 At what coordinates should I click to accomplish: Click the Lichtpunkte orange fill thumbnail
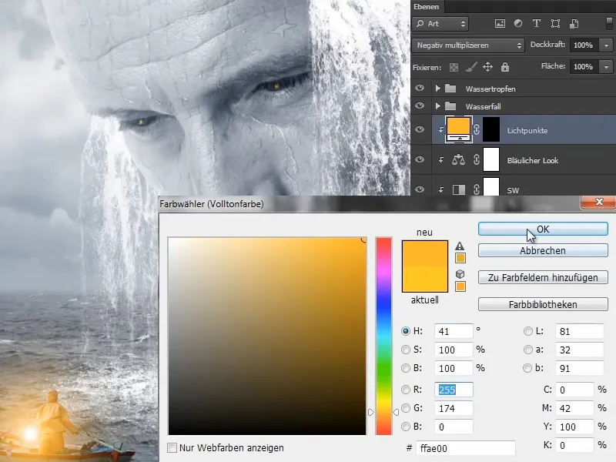pos(459,129)
